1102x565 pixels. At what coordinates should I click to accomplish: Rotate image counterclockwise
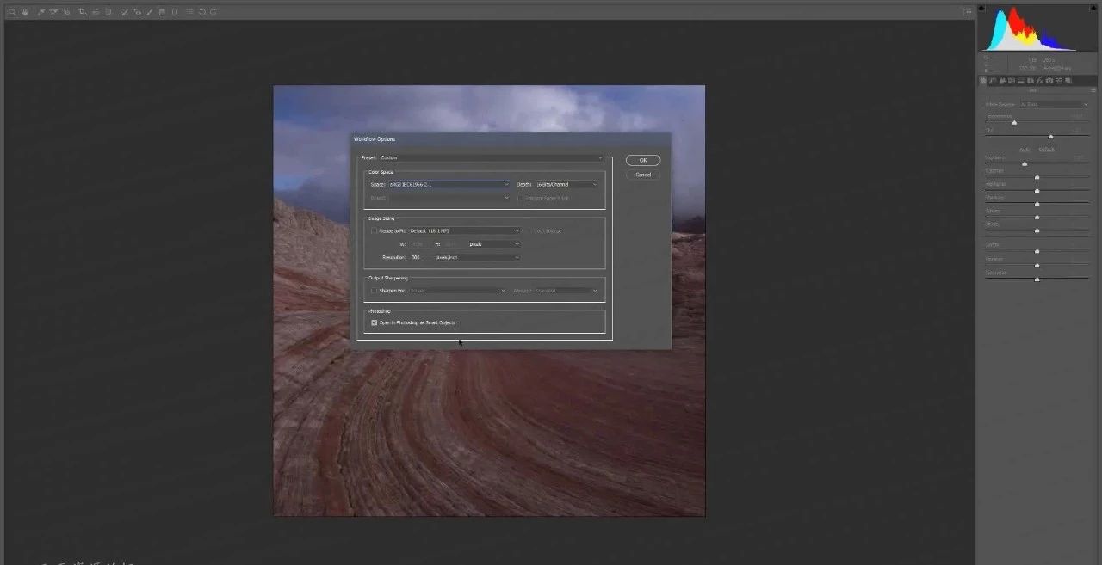point(202,12)
